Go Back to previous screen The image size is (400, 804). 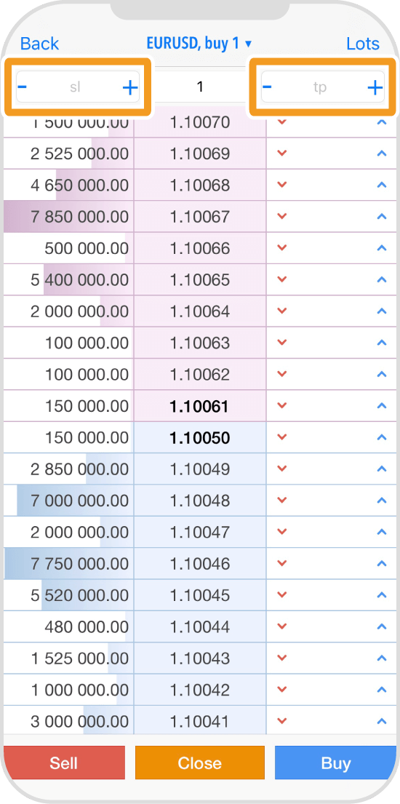39,44
